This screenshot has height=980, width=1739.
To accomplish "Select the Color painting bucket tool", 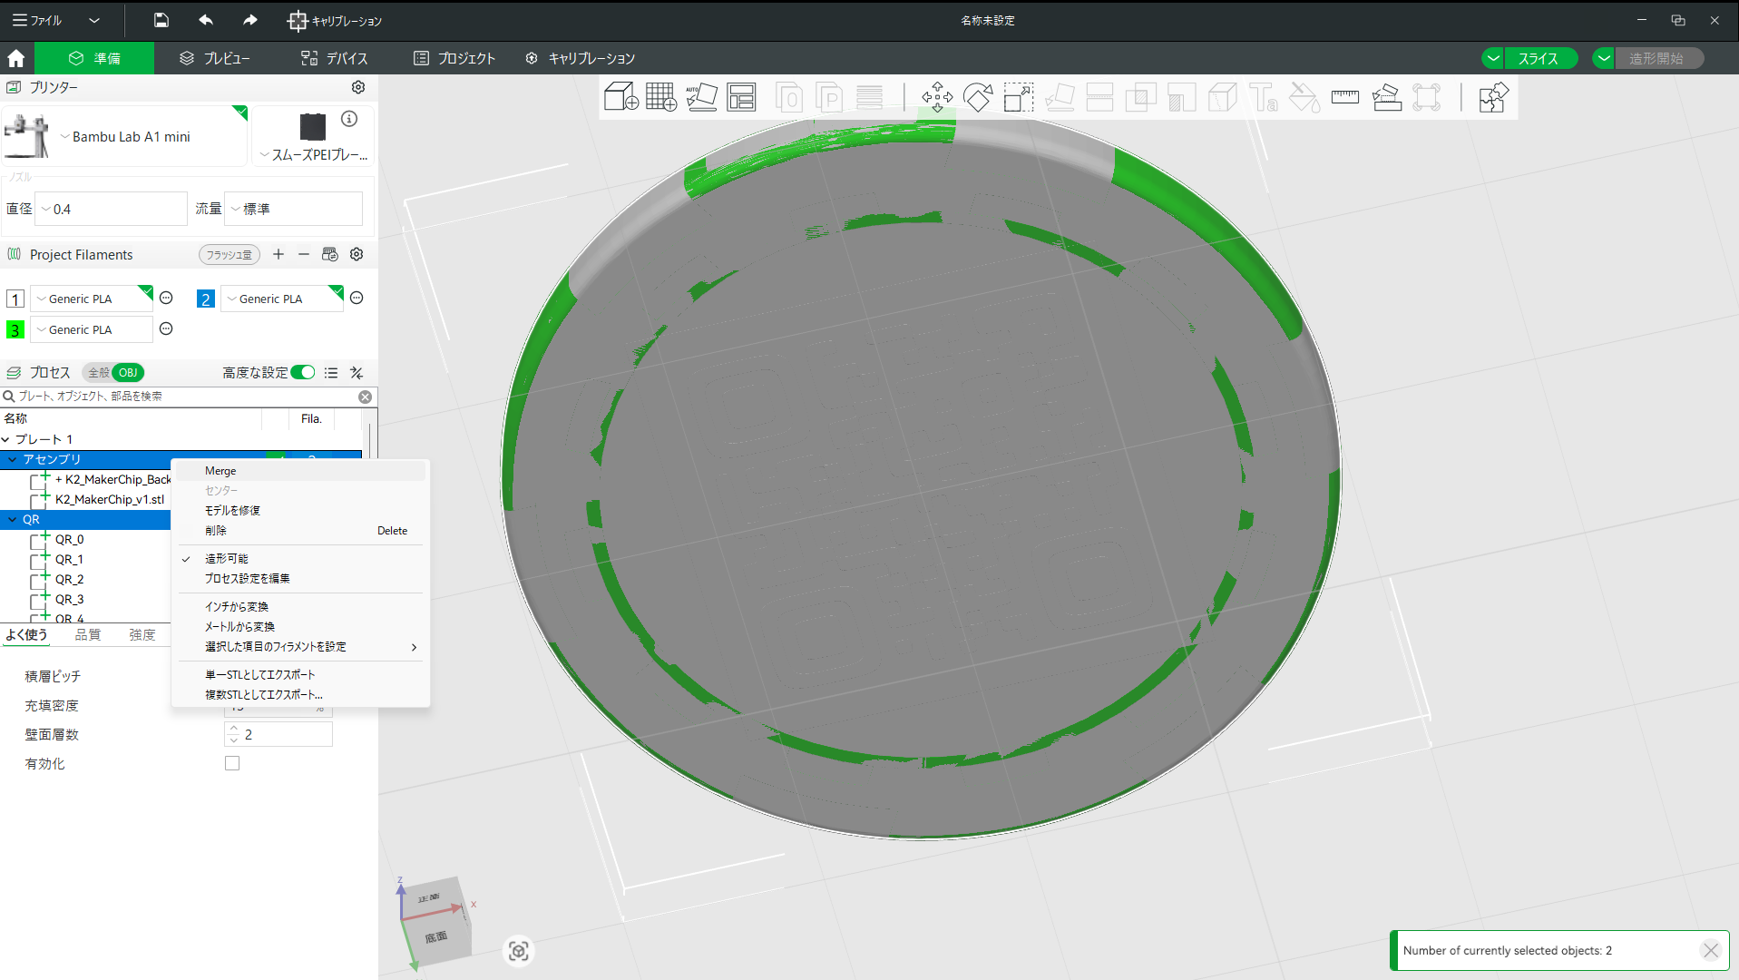I will [1304, 96].
